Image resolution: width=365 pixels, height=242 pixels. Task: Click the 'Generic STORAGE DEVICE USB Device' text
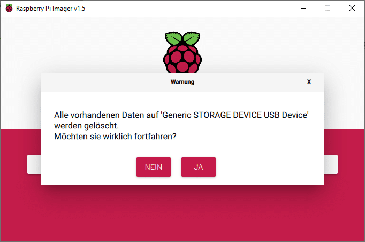235,115
